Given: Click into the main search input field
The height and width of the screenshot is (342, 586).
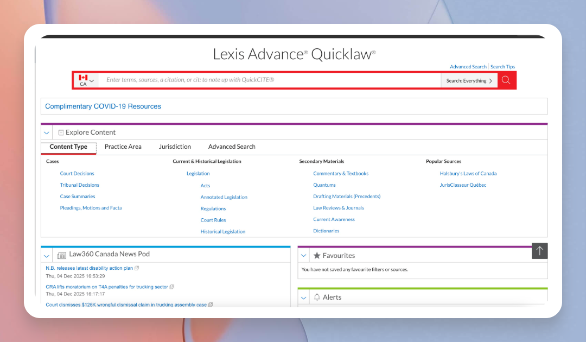Looking at the screenshot, I should tap(271, 80).
